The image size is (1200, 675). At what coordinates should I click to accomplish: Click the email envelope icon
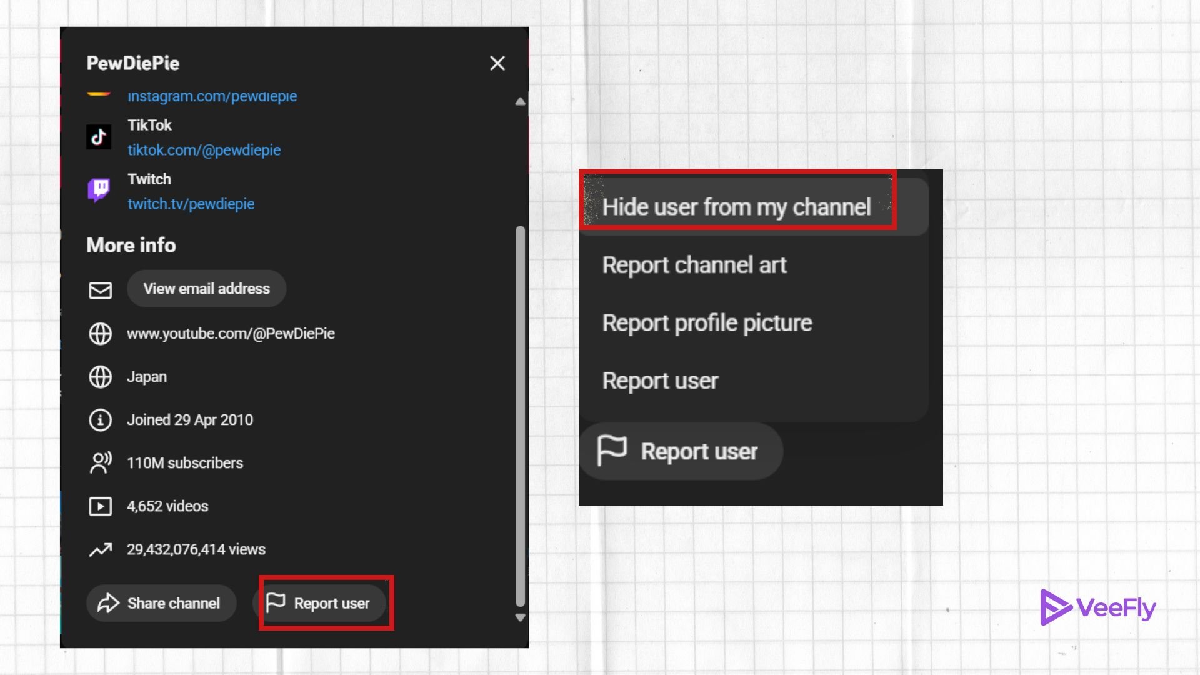tap(100, 290)
